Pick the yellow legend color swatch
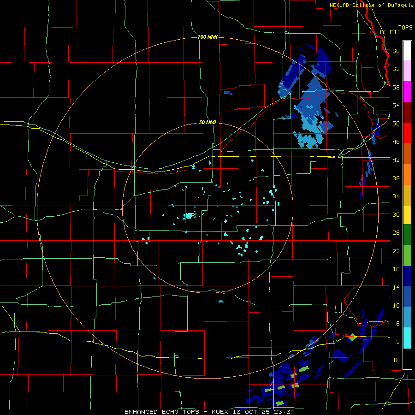This screenshot has height=415, width=415. coord(407,215)
